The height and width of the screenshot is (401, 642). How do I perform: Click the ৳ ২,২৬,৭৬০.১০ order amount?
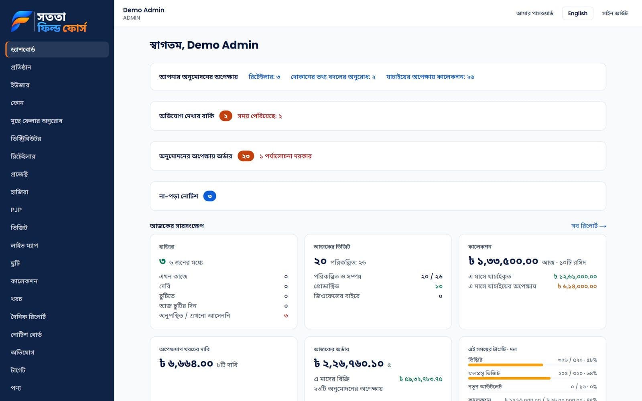coord(349,363)
